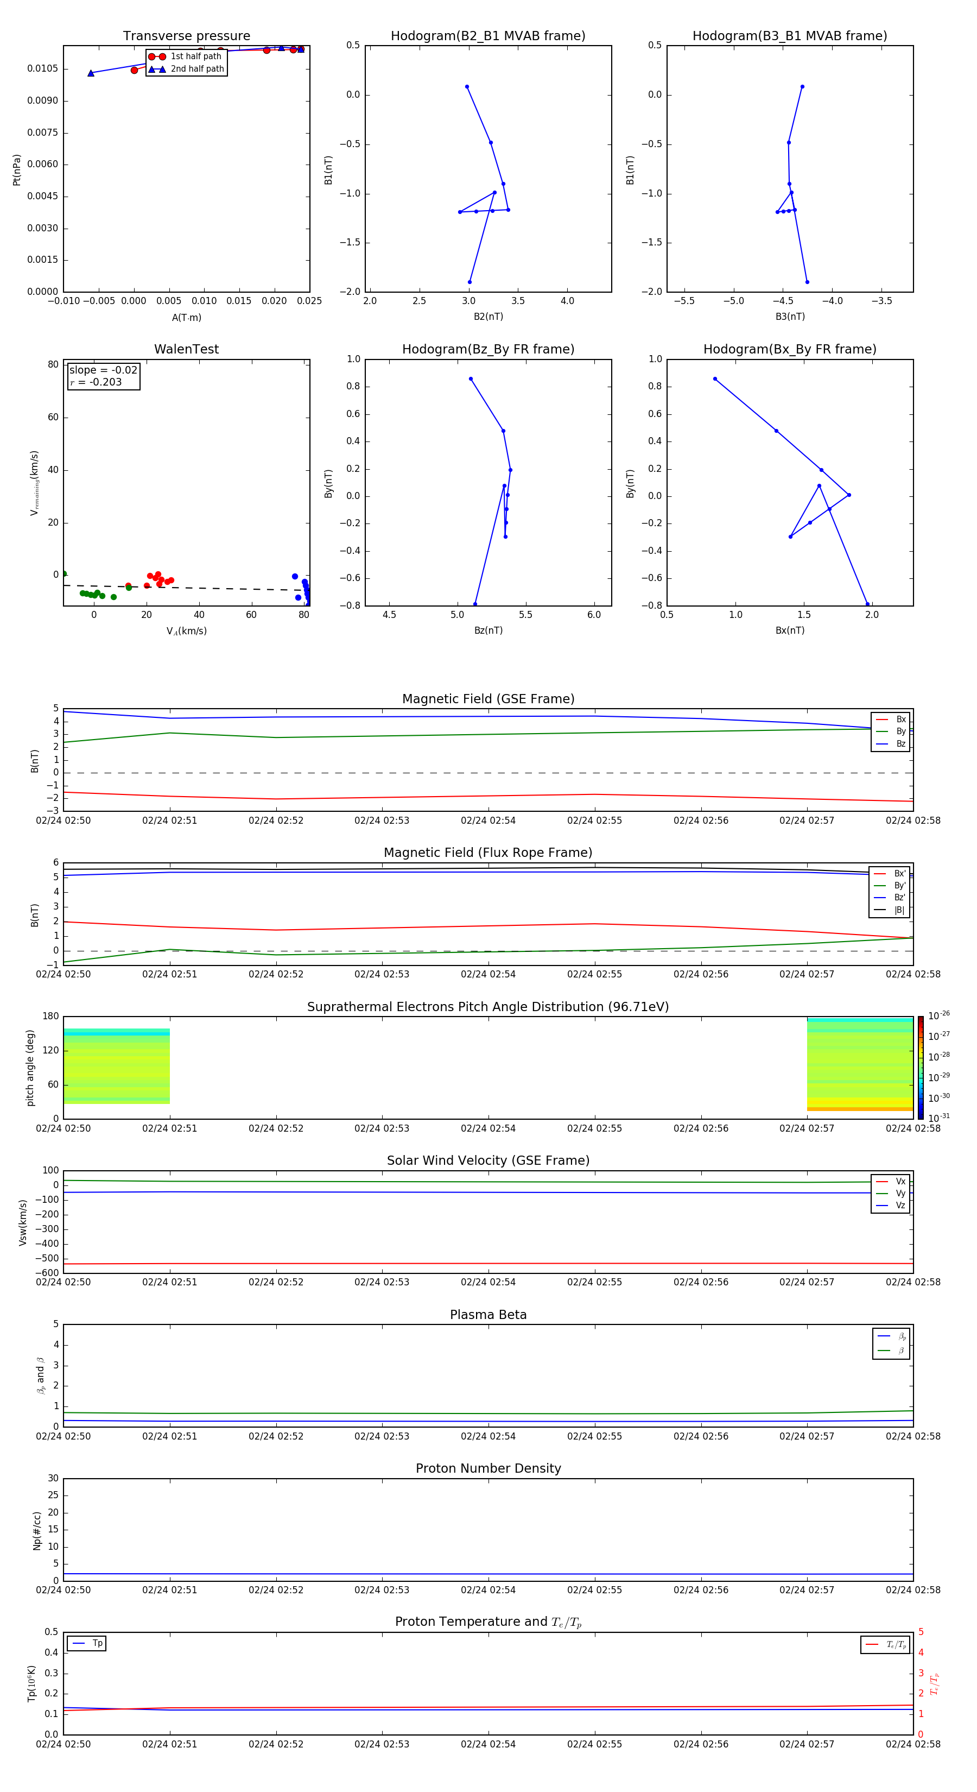977x1792 pixels.
Task: Click the 'Magnetic Field (GSE Frame)' title
Action: point(488,699)
